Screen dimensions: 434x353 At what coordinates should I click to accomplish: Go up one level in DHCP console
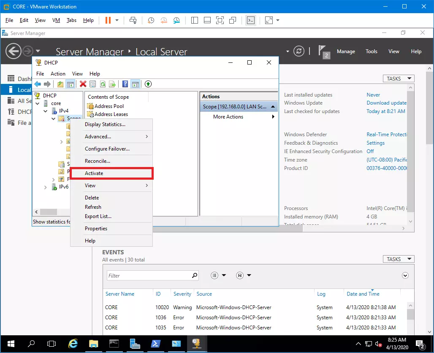pyautogui.click(x=60, y=84)
